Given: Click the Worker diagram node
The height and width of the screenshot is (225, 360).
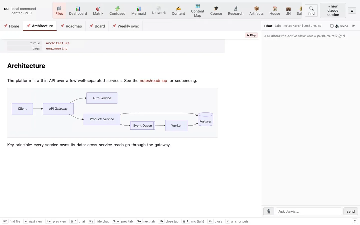Looking at the screenshot, I should pyautogui.click(x=176, y=125).
